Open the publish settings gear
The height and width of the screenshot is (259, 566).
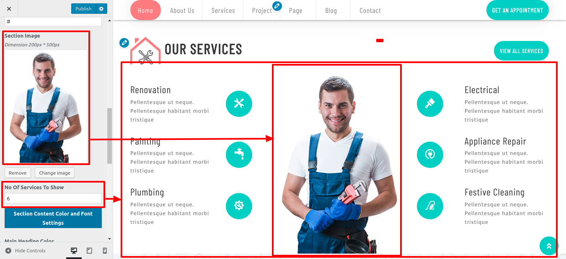(x=101, y=9)
